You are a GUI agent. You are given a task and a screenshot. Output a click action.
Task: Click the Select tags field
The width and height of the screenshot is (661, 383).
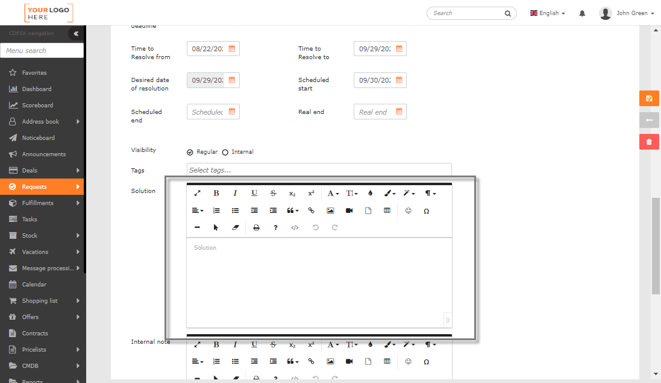point(319,170)
